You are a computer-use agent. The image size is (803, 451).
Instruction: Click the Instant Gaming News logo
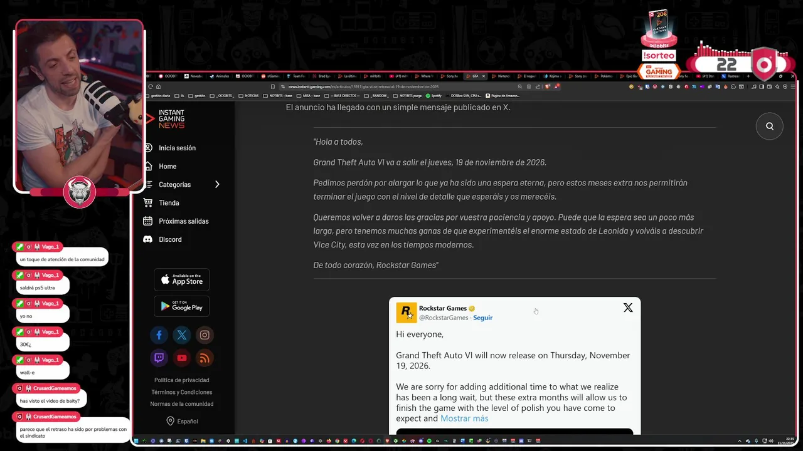[166, 118]
